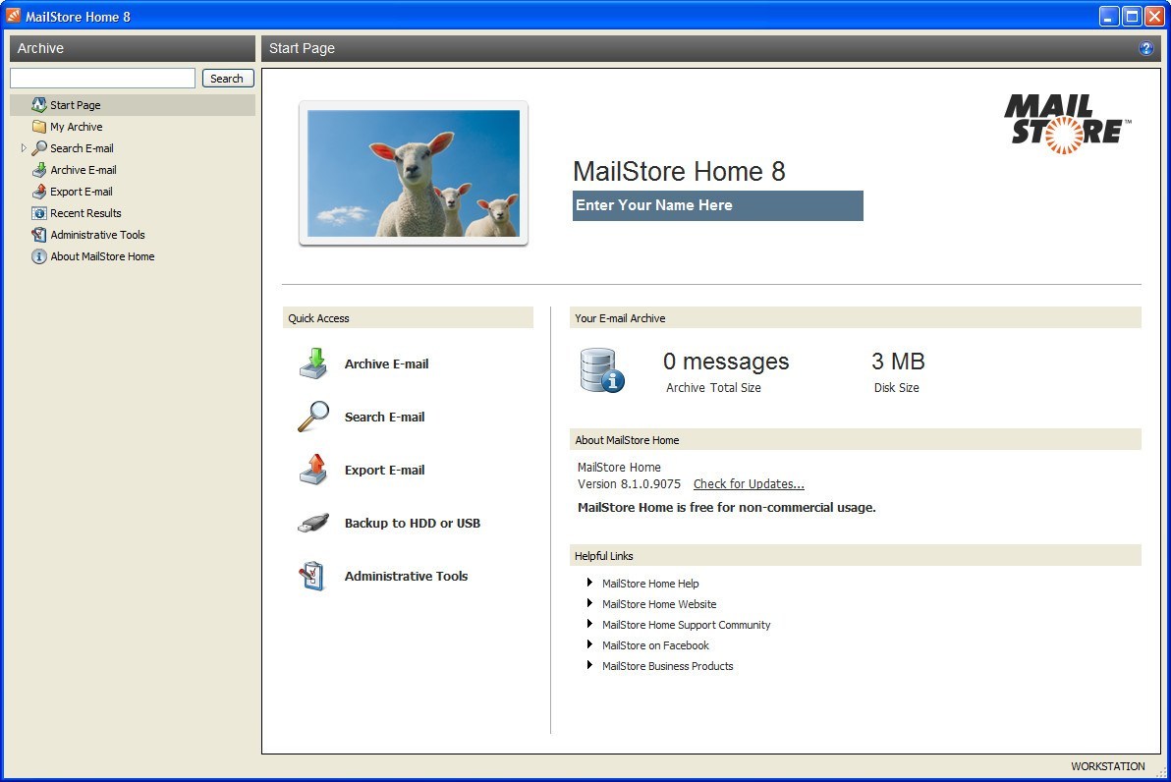Open the MailStore Home Support Community link
1171x782 pixels.
[x=686, y=624]
